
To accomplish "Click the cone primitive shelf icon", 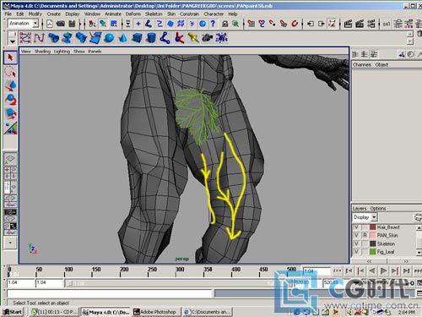I will (123, 38).
